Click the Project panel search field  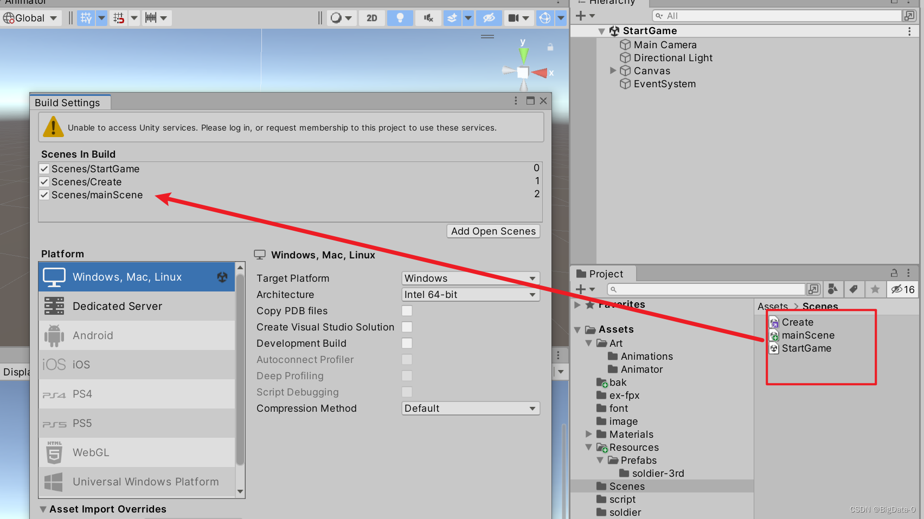(x=707, y=289)
